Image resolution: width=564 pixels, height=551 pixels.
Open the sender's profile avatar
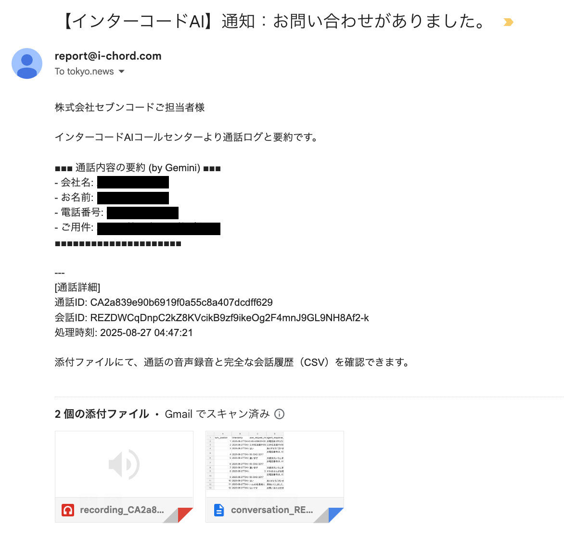pyautogui.click(x=27, y=63)
